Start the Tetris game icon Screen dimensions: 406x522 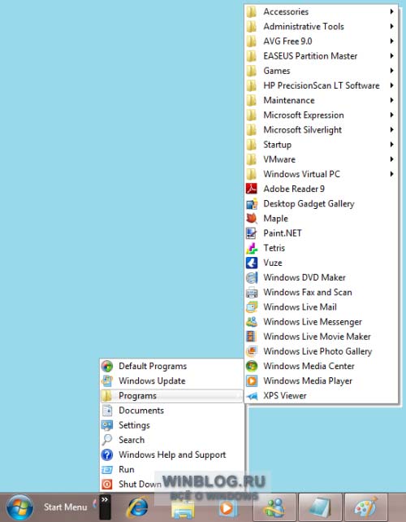click(252, 248)
